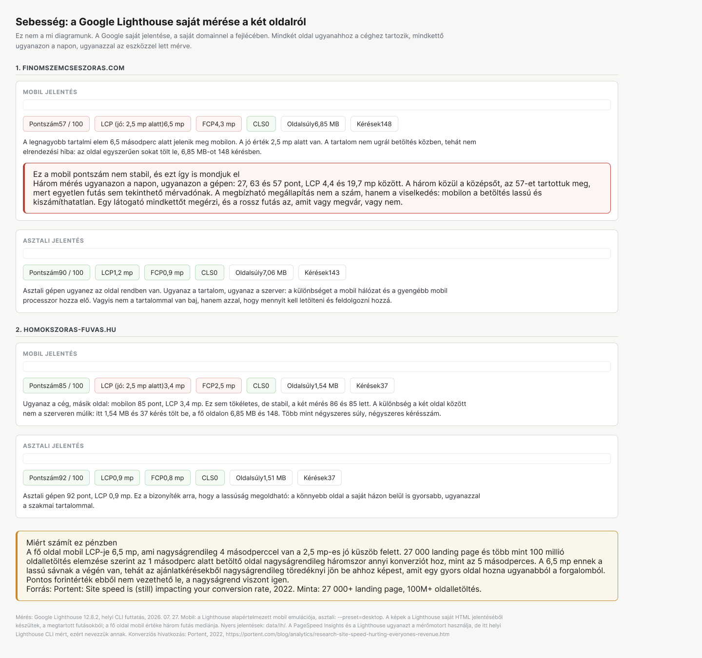
Task: Click the "Pontszám90 / 100" chip
Action: (x=57, y=272)
